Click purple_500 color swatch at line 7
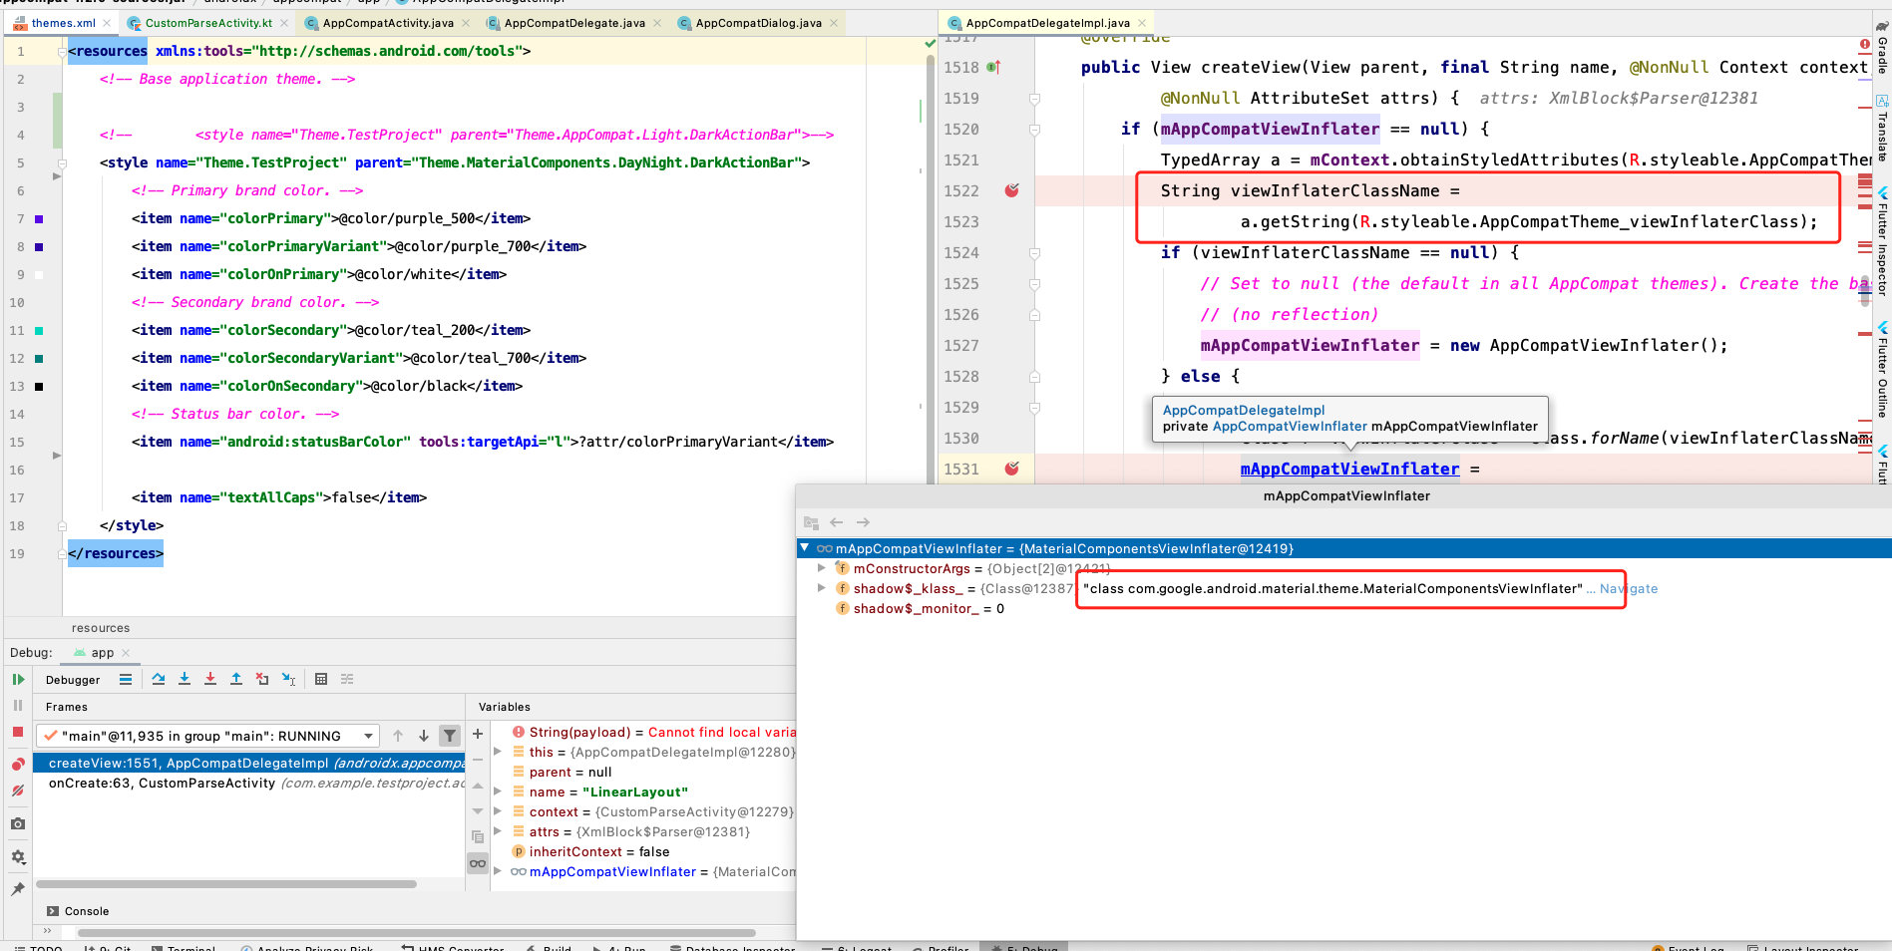The height and width of the screenshot is (951, 1892). point(39,218)
